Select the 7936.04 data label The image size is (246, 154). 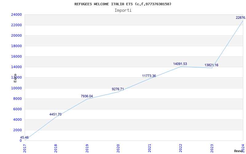pyautogui.click(x=87, y=96)
